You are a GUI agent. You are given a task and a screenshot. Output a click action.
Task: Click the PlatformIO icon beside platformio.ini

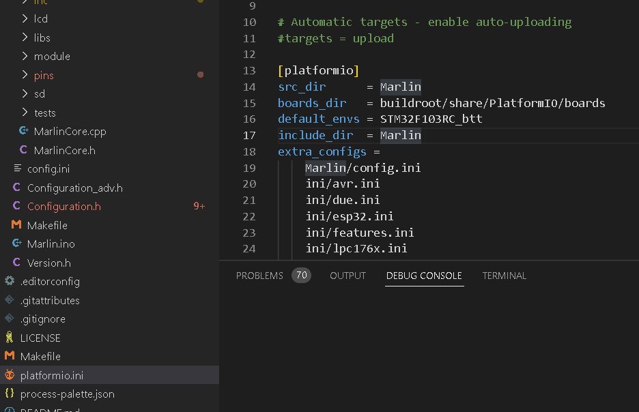tap(10, 375)
